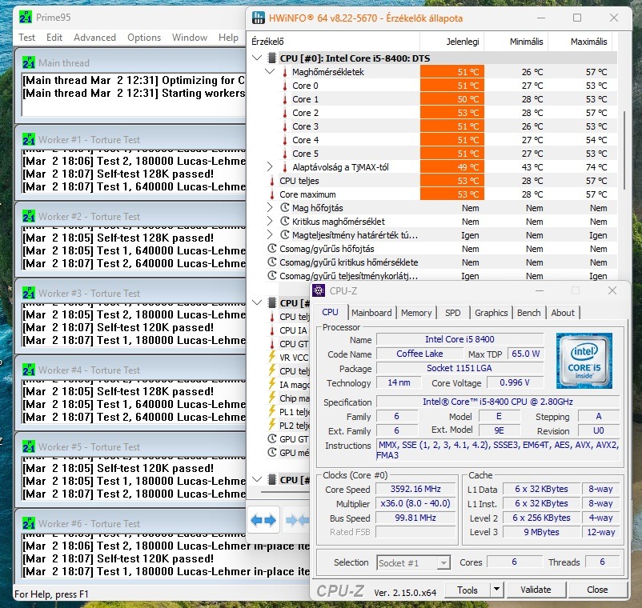Open the Advanced menu in Prime95
The image size is (642, 608).
click(x=94, y=38)
